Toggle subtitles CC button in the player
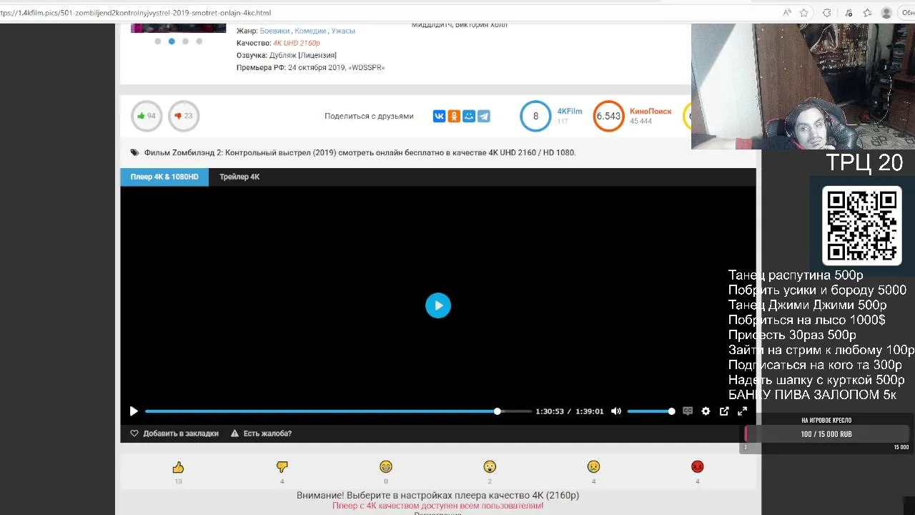Screen dimensions: 915x515 point(688,411)
